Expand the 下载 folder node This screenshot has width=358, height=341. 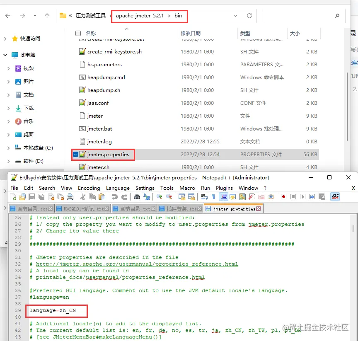click(x=8, y=108)
